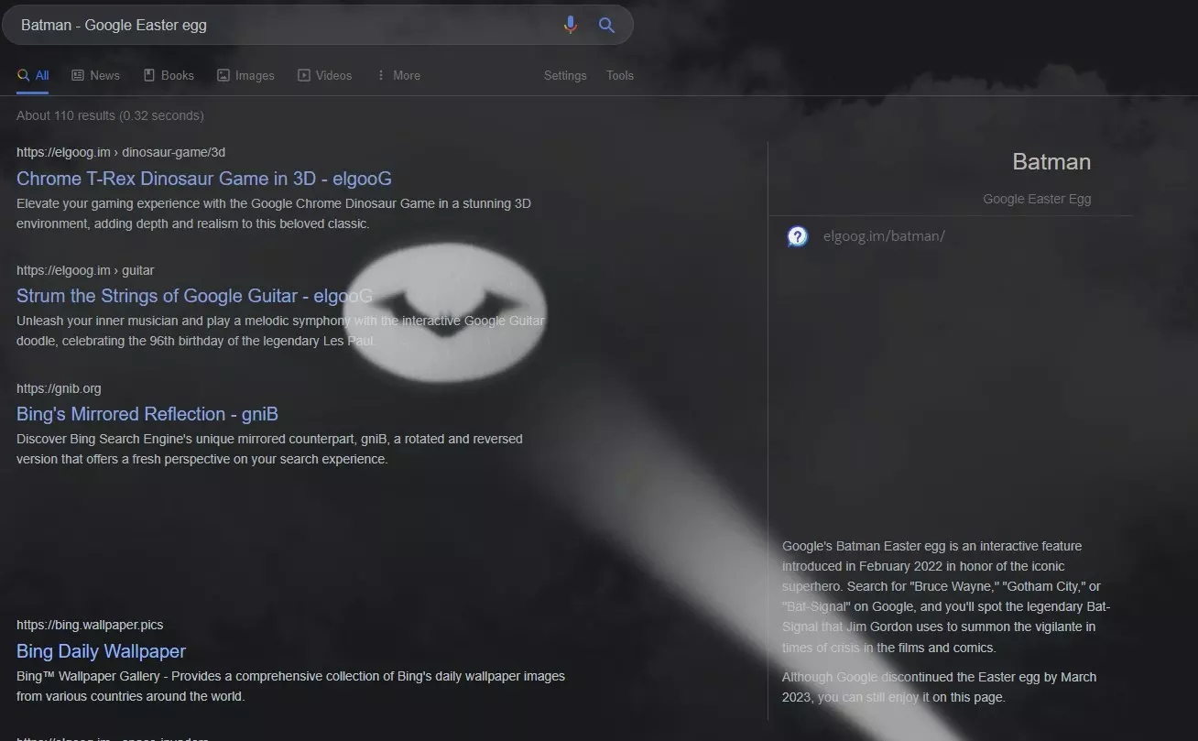
Task: Open the Bing Daily Wallpaper result
Action: (x=101, y=651)
